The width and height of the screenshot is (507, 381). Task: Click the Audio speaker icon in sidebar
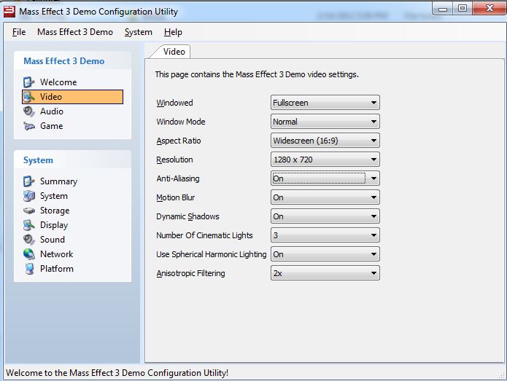point(28,111)
